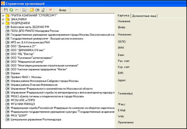187x129 pixels.
Task: Select Управа района Очаково-Матвеевское
Action: [x=34, y=85]
